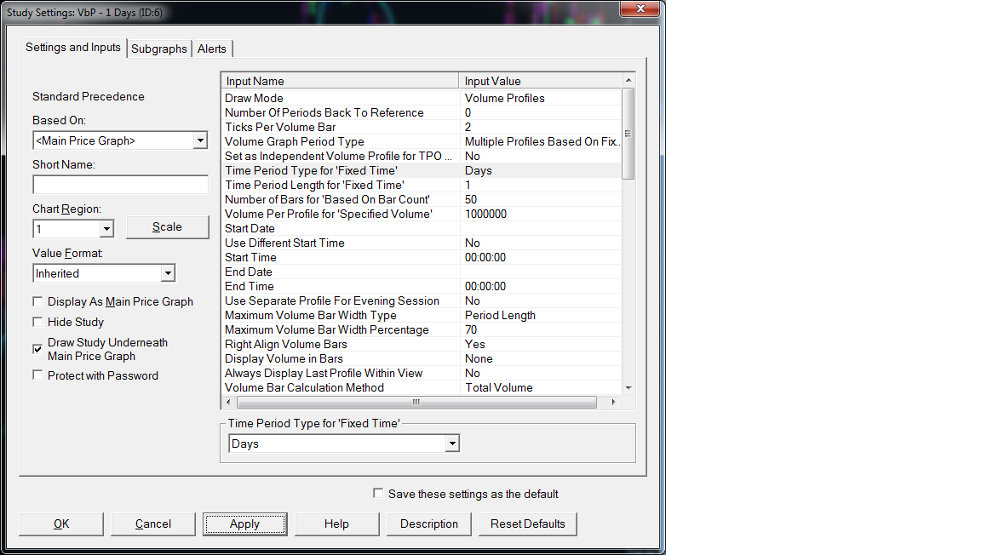981x555 pixels.
Task: Click the Apply button
Action: click(x=244, y=524)
